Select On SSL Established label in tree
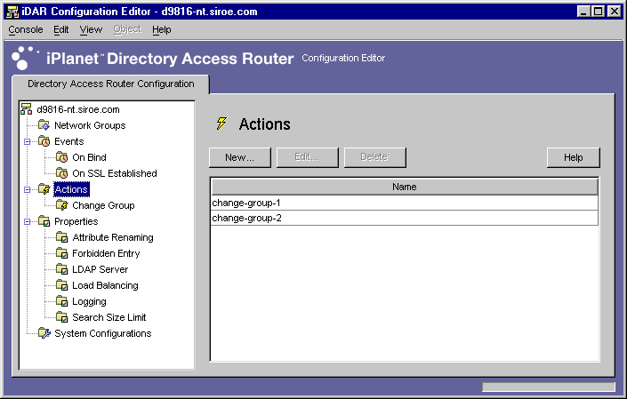Viewport: 627px width, 399px height. point(115,173)
